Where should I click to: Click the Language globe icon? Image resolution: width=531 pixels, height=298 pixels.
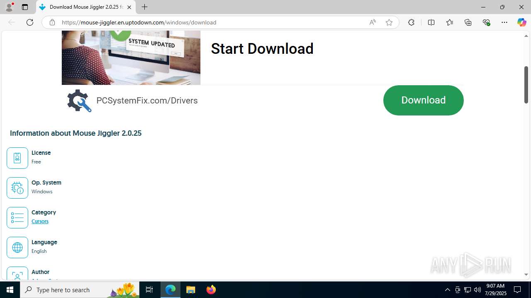pos(17,247)
